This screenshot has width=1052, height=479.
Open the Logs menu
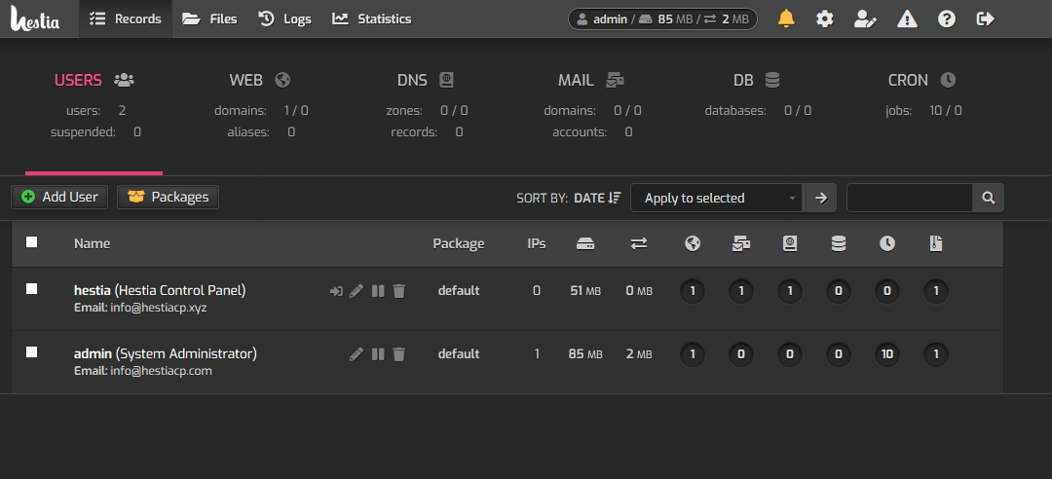pyautogui.click(x=284, y=18)
